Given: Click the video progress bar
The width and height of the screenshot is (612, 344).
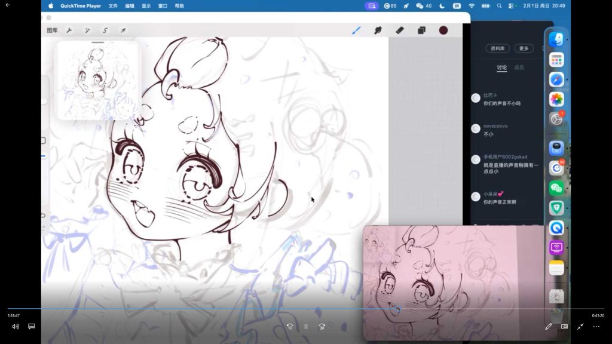Looking at the screenshot, I should click(x=306, y=309).
